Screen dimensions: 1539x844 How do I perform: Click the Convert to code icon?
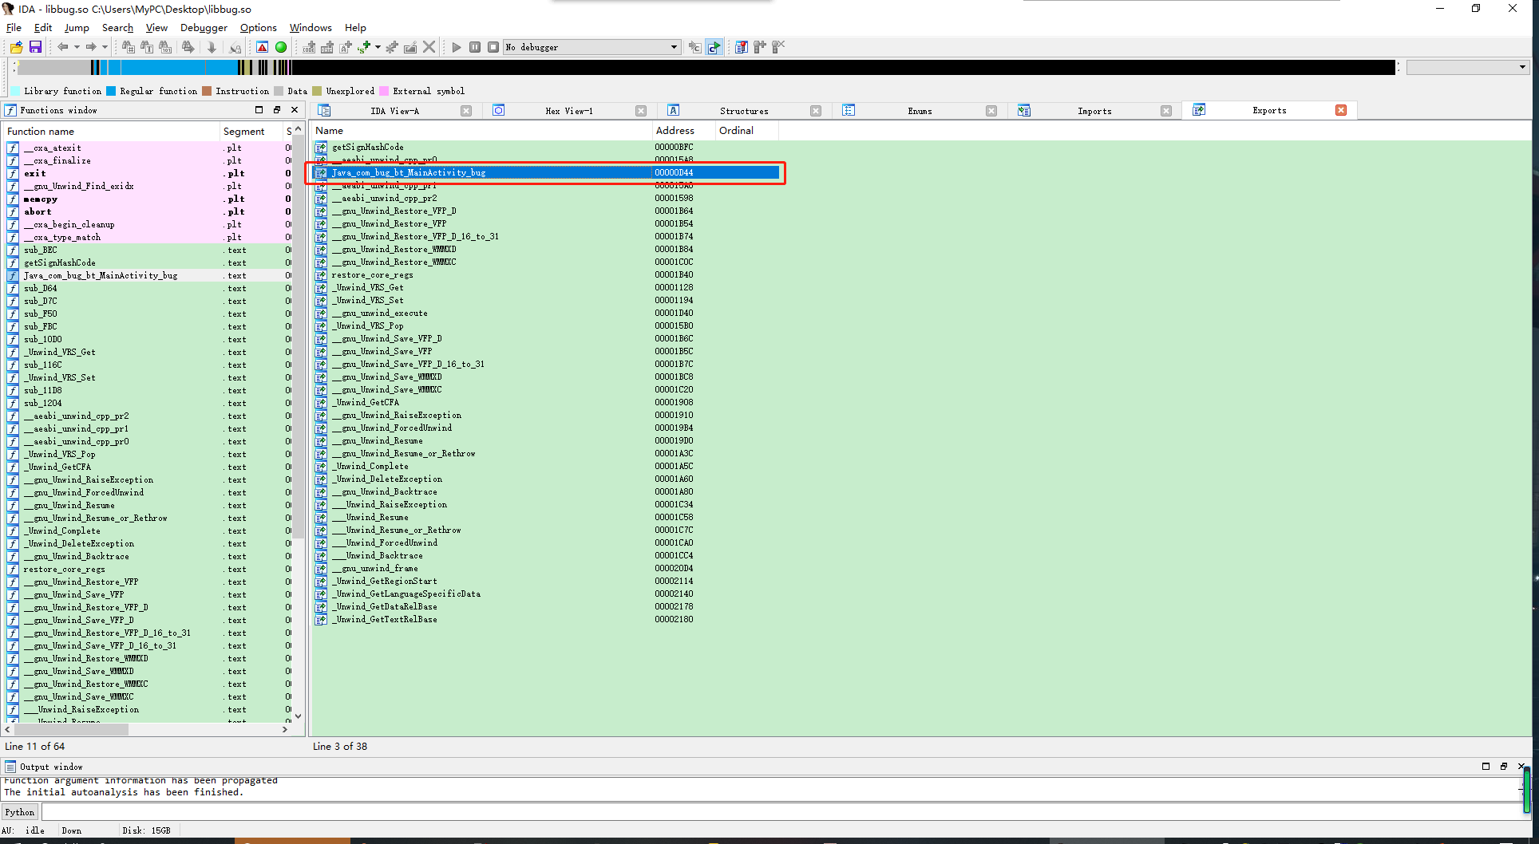click(x=309, y=47)
